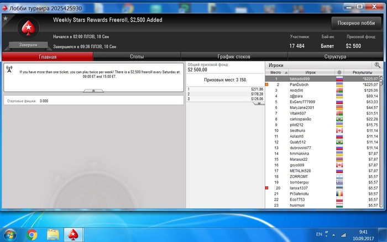Viewport: 387px width, 242px height.
Task: Open the График стеков tab
Action: (x=234, y=57)
